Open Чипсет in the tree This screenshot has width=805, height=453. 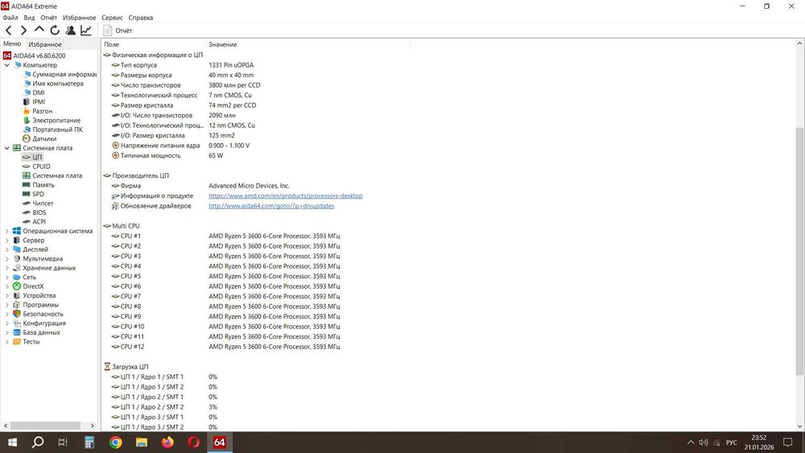coord(43,203)
